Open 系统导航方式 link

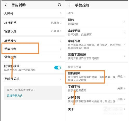[15, 96]
